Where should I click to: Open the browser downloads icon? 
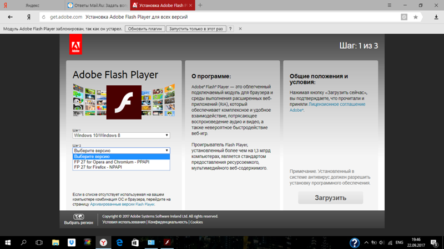[x=436, y=17]
